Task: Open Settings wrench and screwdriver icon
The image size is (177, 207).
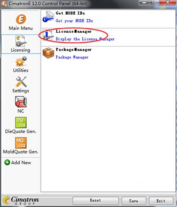Action: 21,82
